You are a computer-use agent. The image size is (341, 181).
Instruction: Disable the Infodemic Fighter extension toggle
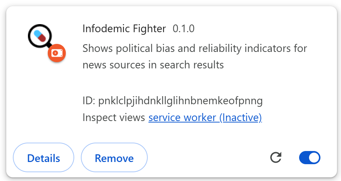click(310, 158)
